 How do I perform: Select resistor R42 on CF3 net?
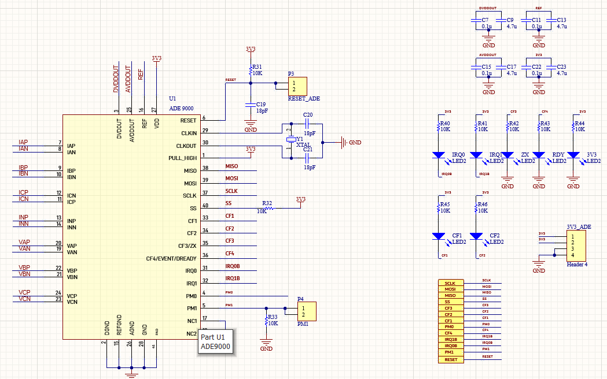pyautogui.click(x=507, y=126)
